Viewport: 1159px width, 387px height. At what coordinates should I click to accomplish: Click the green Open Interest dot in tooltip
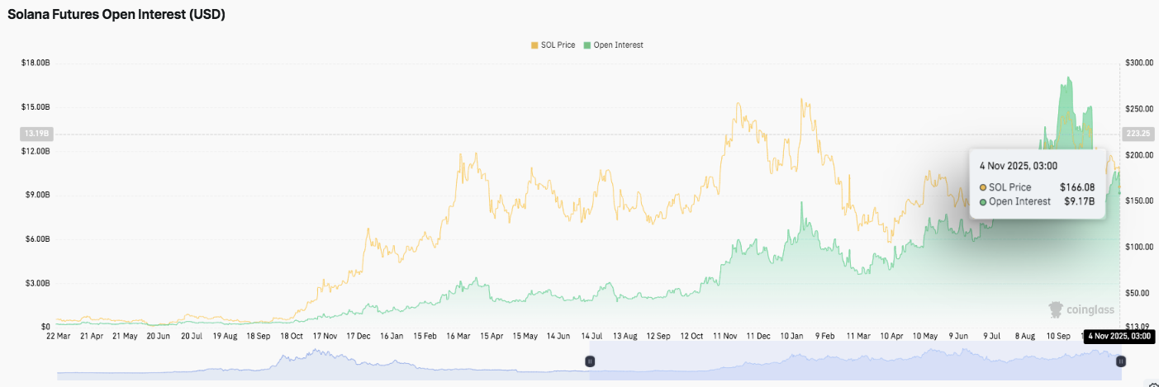coord(982,201)
